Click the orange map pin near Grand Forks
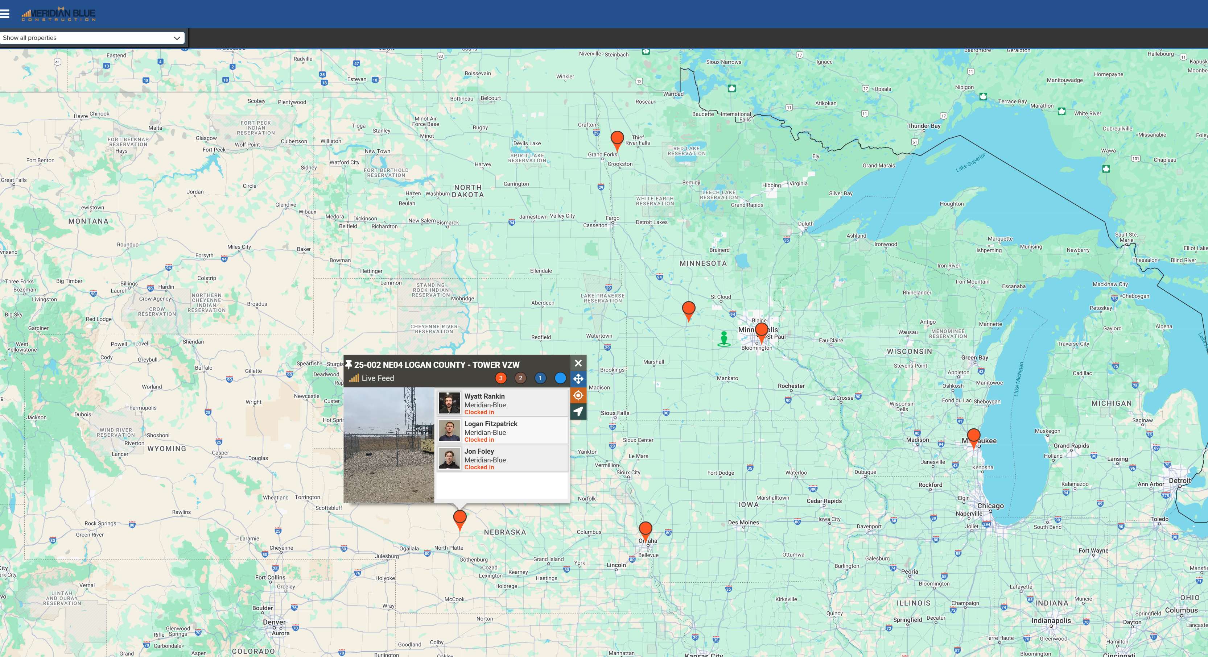Image resolution: width=1208 pixels, height=657 pixels. [617, 141]
